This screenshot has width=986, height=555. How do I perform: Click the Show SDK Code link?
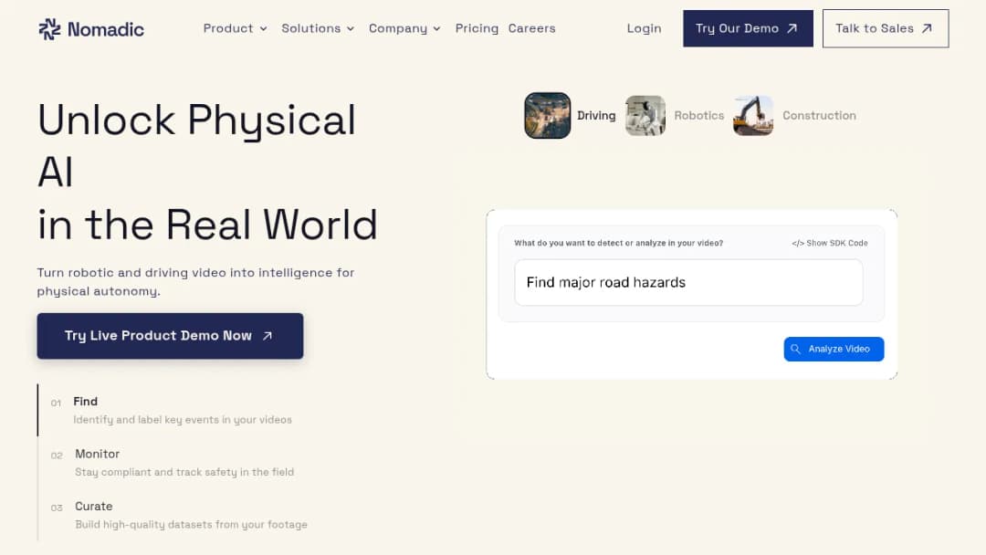pyautogui.click(x=829, y=243)
